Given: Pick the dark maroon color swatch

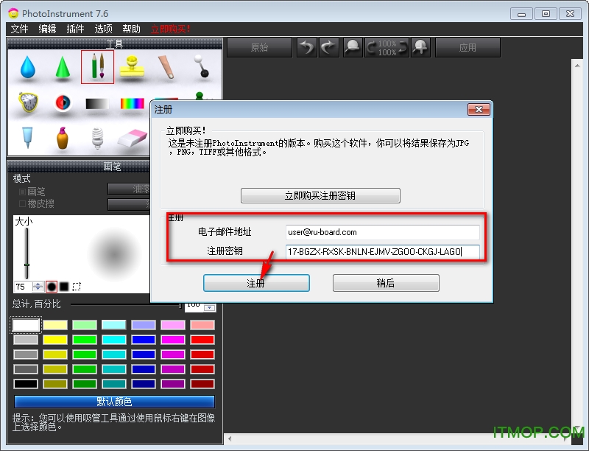Looking at the screenshot, I should (202, 384).
